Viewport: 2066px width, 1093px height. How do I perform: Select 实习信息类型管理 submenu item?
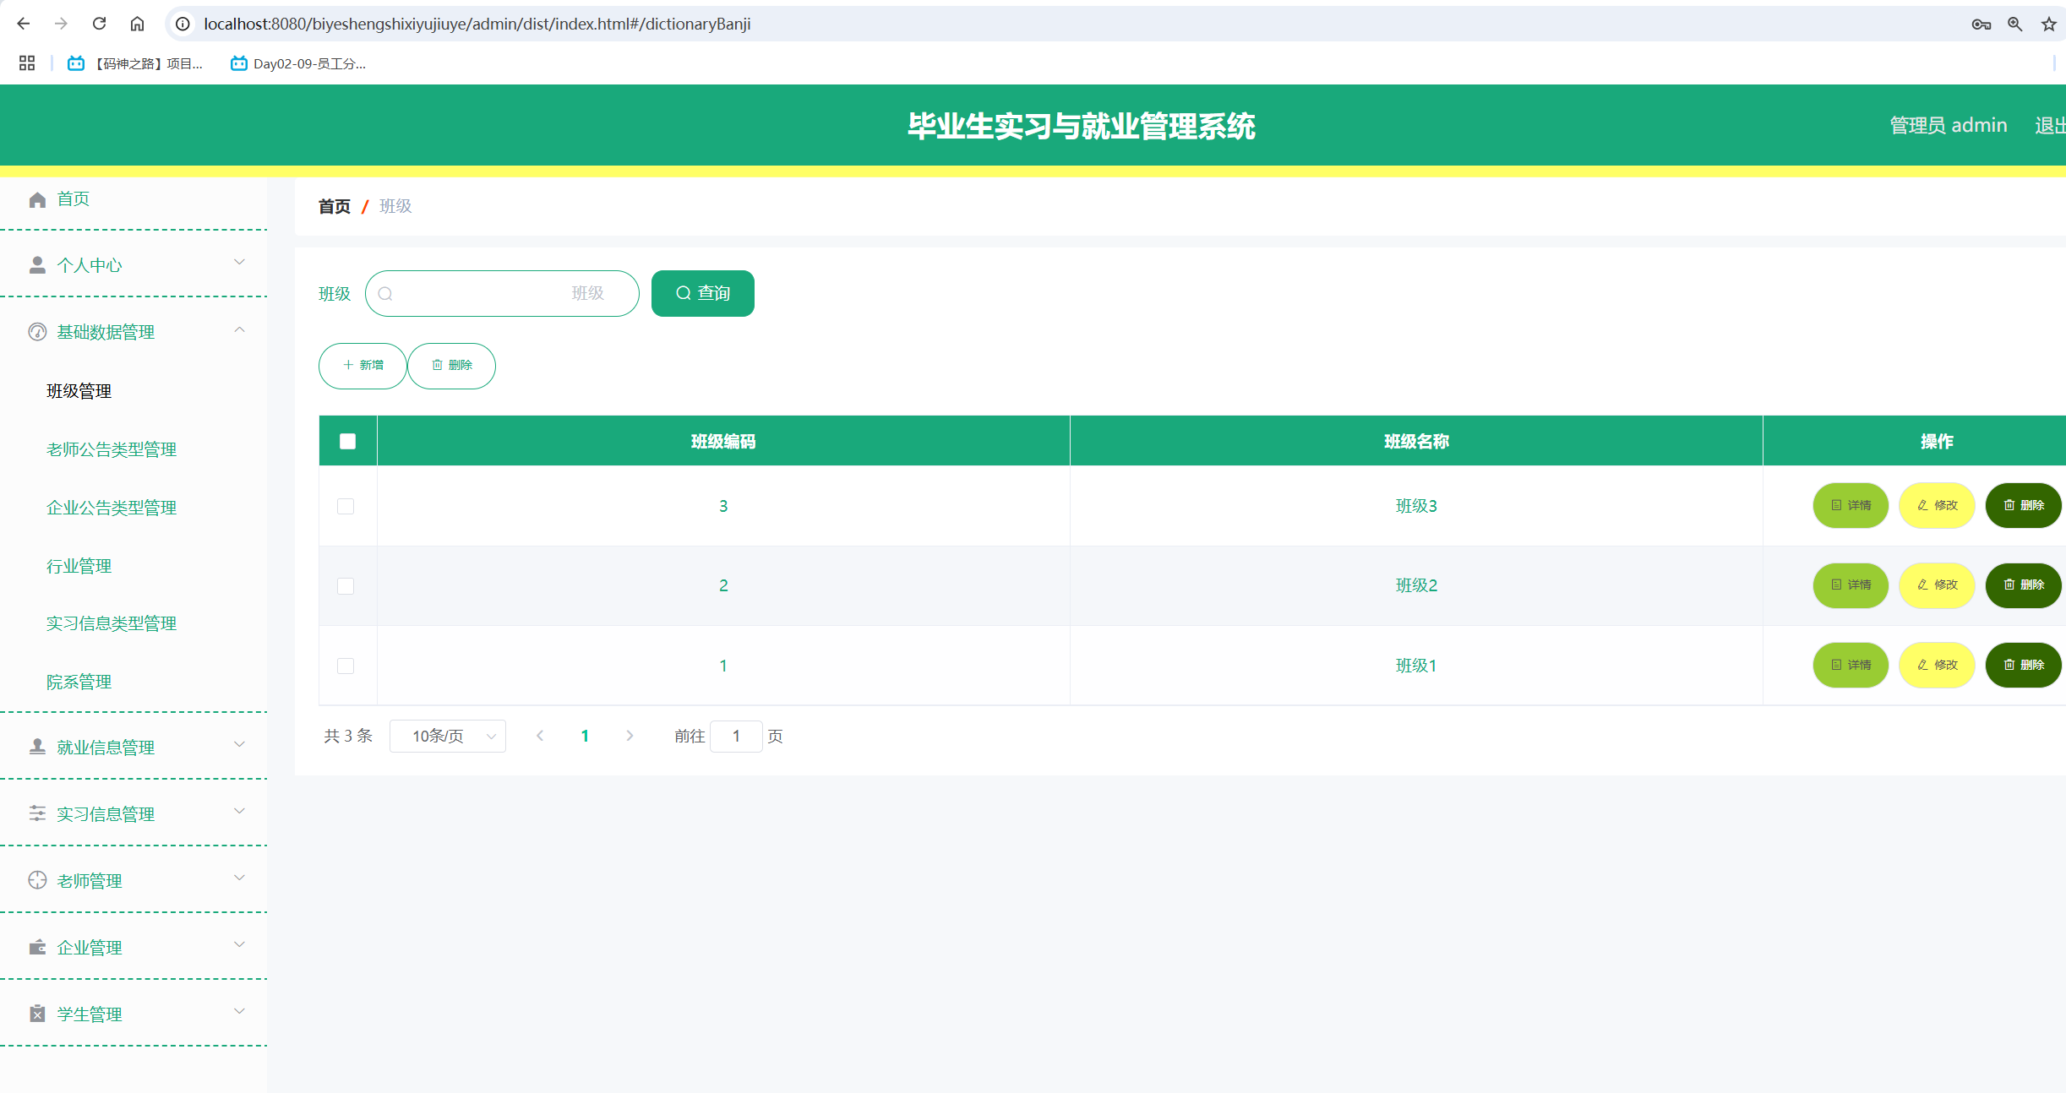coord(112,623)
